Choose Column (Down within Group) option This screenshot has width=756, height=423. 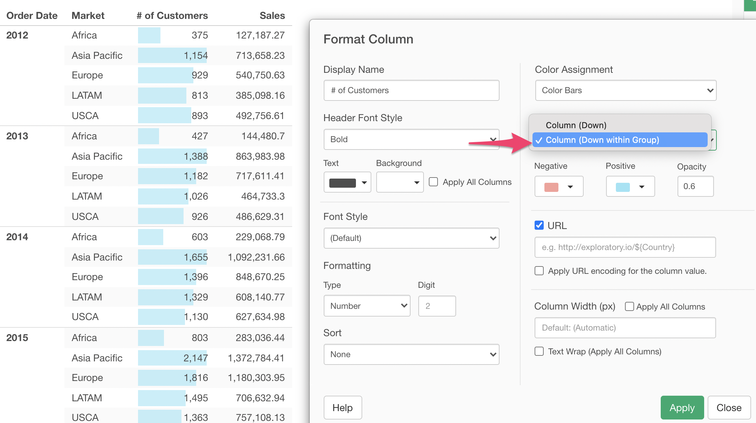pos(602,140)
